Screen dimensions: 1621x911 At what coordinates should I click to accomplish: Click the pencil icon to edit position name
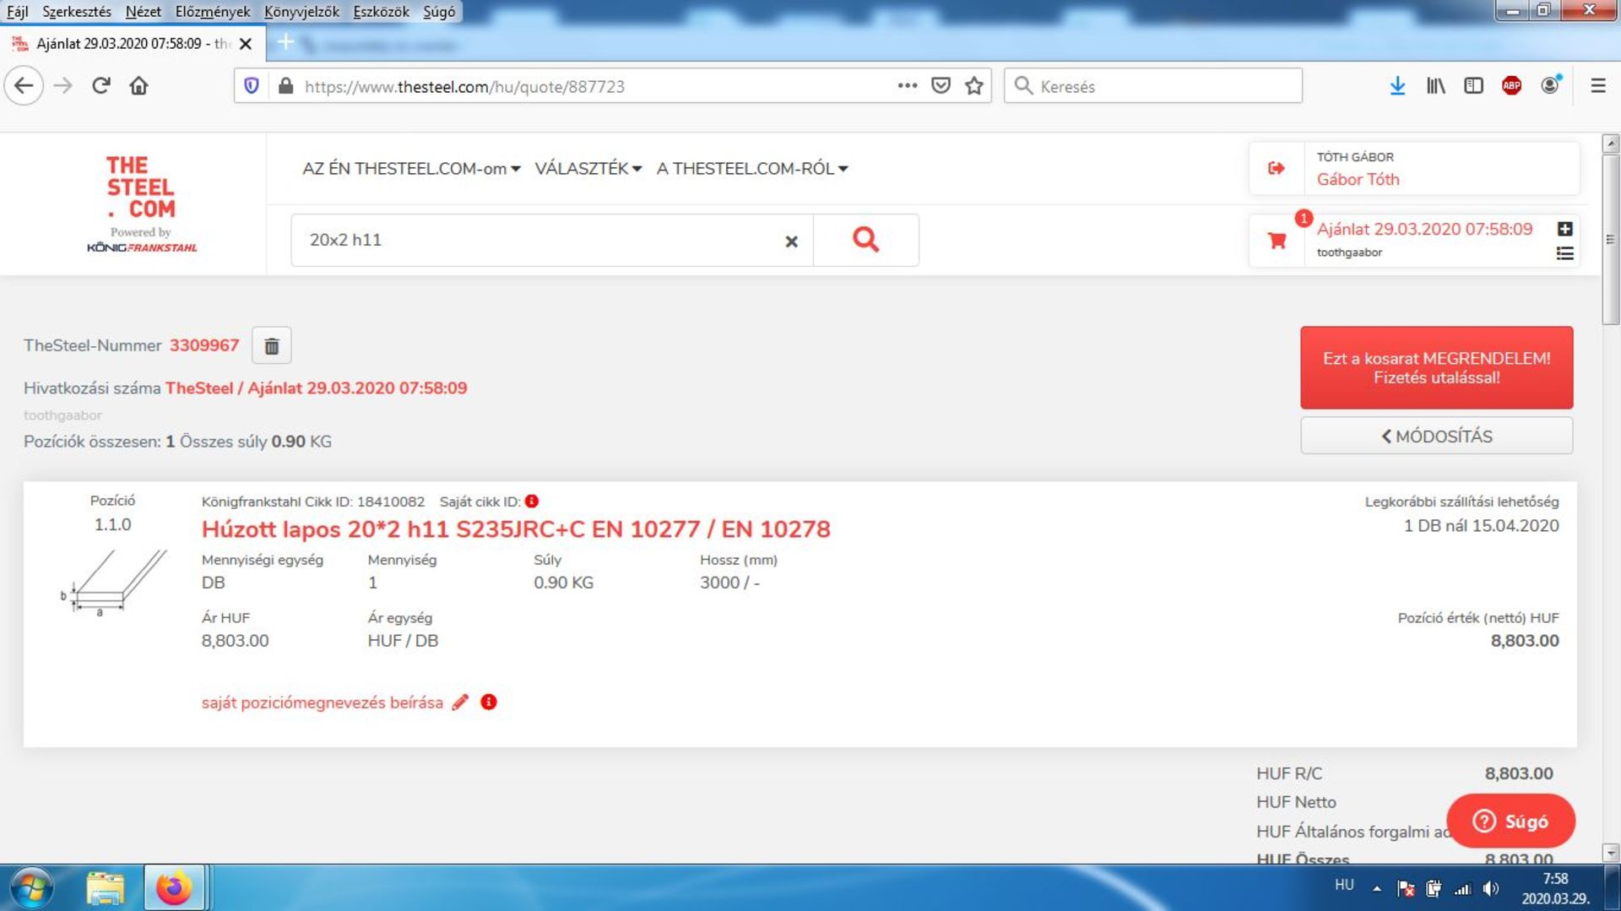(x=460, y=702)
